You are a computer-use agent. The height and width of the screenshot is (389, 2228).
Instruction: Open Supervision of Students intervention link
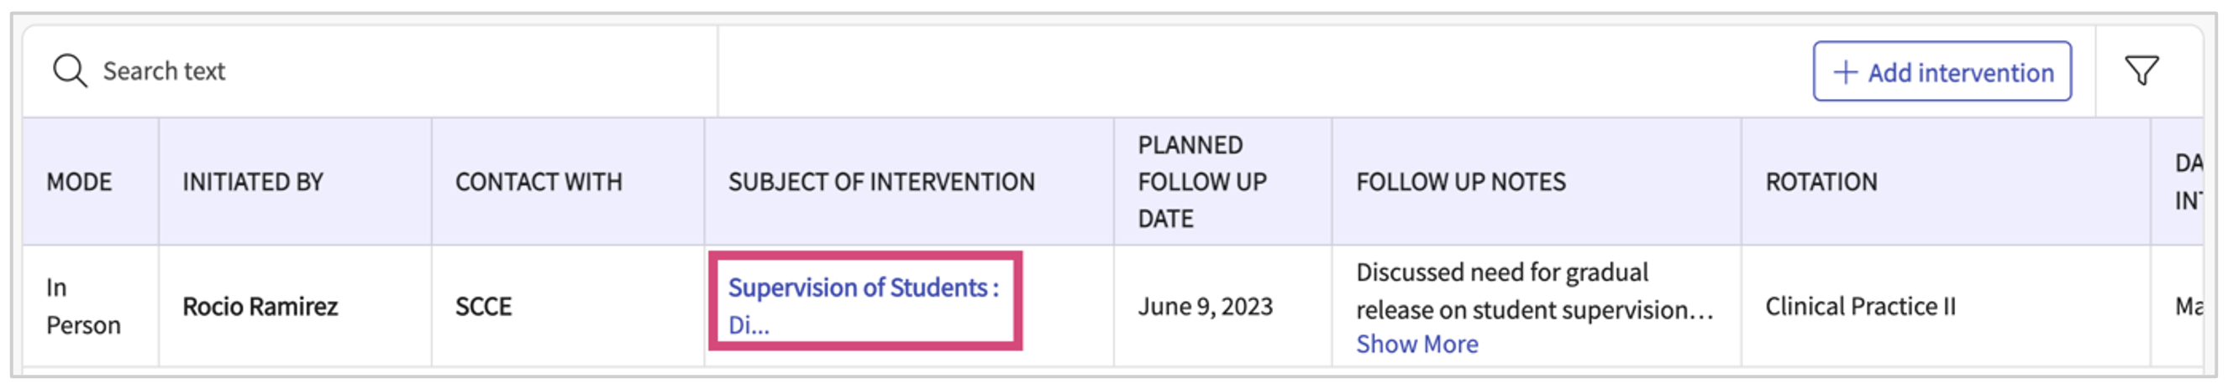pyautogui.click(x=863, y=288)
